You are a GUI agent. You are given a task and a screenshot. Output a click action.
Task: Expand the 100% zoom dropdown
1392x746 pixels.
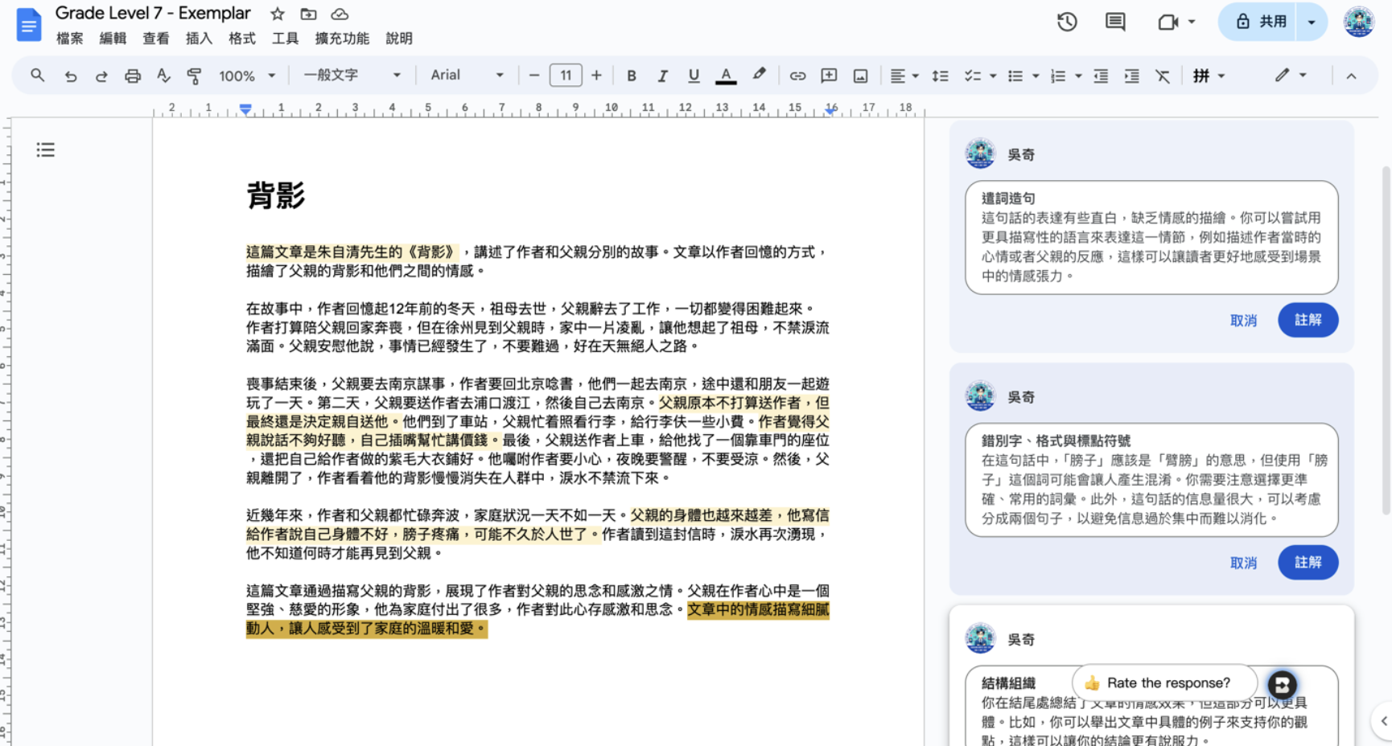(247, 76)
